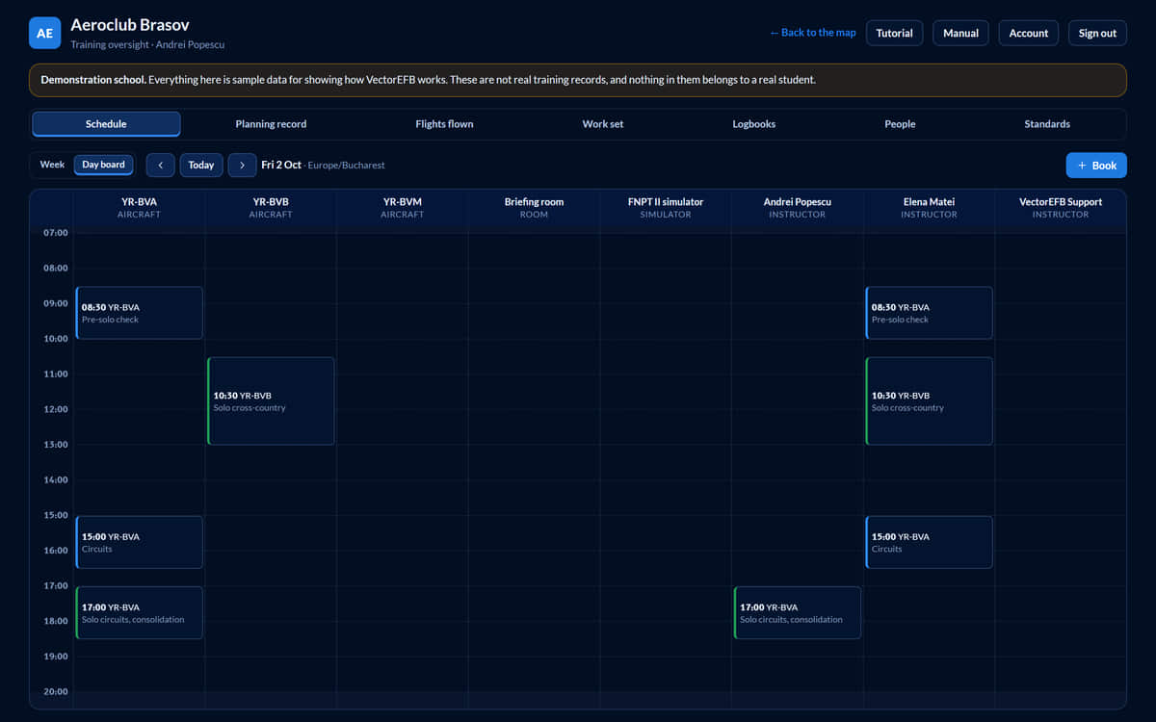The width and height of the screenshot is (1156, 722).
Task: Open the Flights flown tab
Action: [444, 124]
